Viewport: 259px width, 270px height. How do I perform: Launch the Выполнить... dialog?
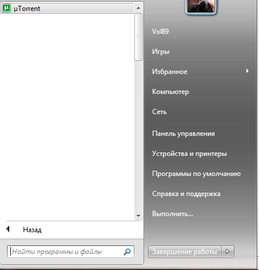coord(172,214)
